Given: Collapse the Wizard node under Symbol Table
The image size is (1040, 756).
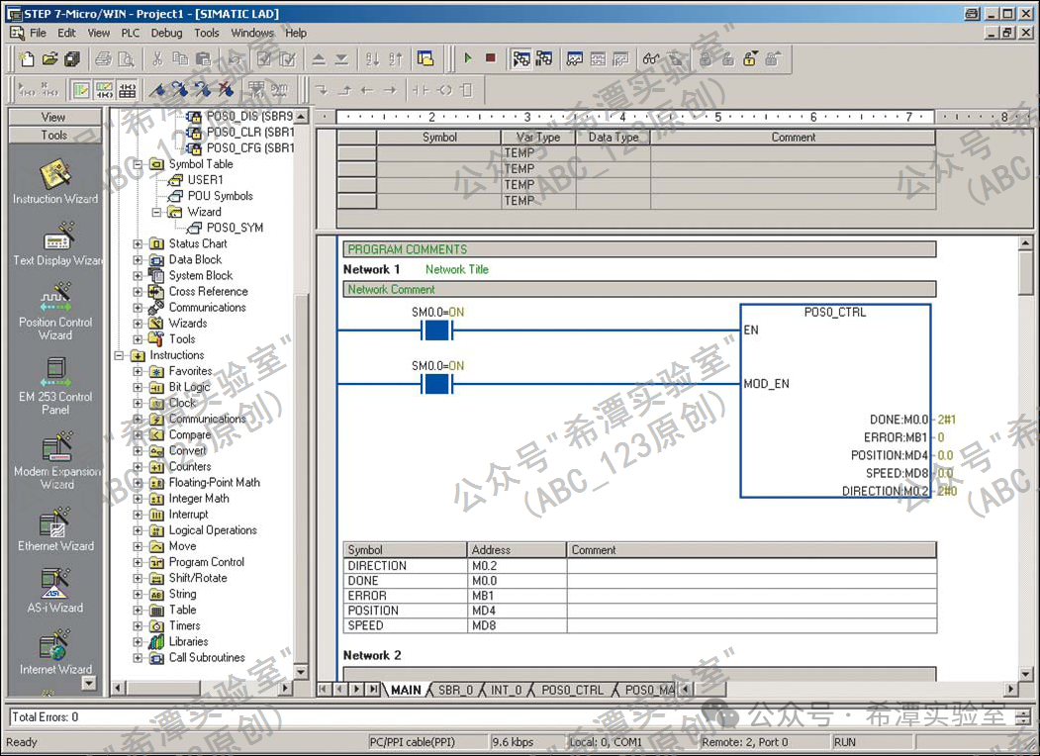Looking at the screenshot, I should click(x=156, y=212).
